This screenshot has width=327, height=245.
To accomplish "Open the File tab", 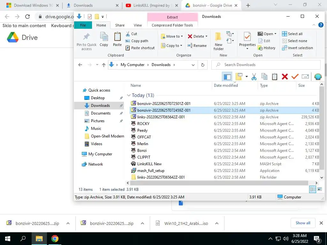I will tap(83, 25).
